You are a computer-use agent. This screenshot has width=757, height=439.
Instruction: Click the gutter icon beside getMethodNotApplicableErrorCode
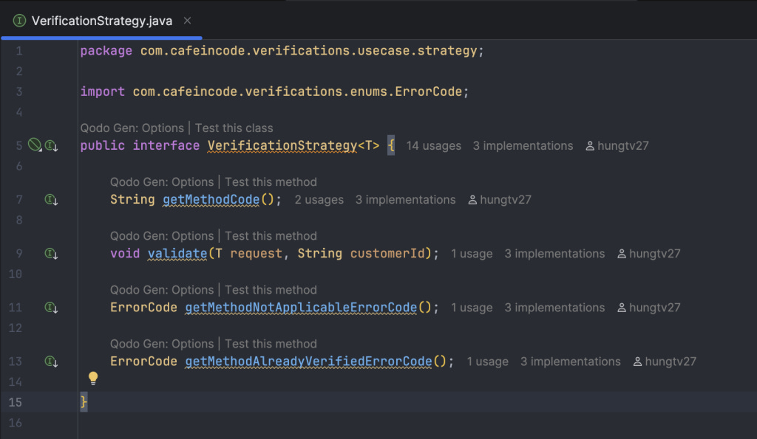coord(51,308)
